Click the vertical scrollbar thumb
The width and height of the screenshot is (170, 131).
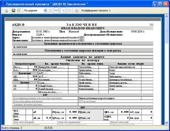167,31
